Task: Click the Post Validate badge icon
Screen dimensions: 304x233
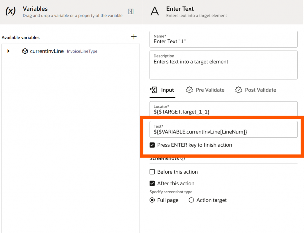Action: [x=238, y=90]
